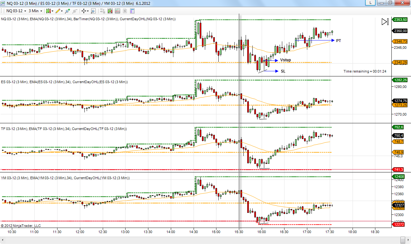The height and width of the screenshot is (244, 411).
Task: Click the red 12272 YM price marker
Action: tap(398, 224)
